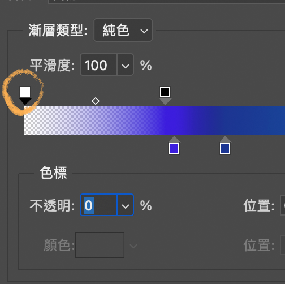The image size is (285, 284).
Task: Select the white opacity stop circled in orange
Action: (x=25, y=96)
